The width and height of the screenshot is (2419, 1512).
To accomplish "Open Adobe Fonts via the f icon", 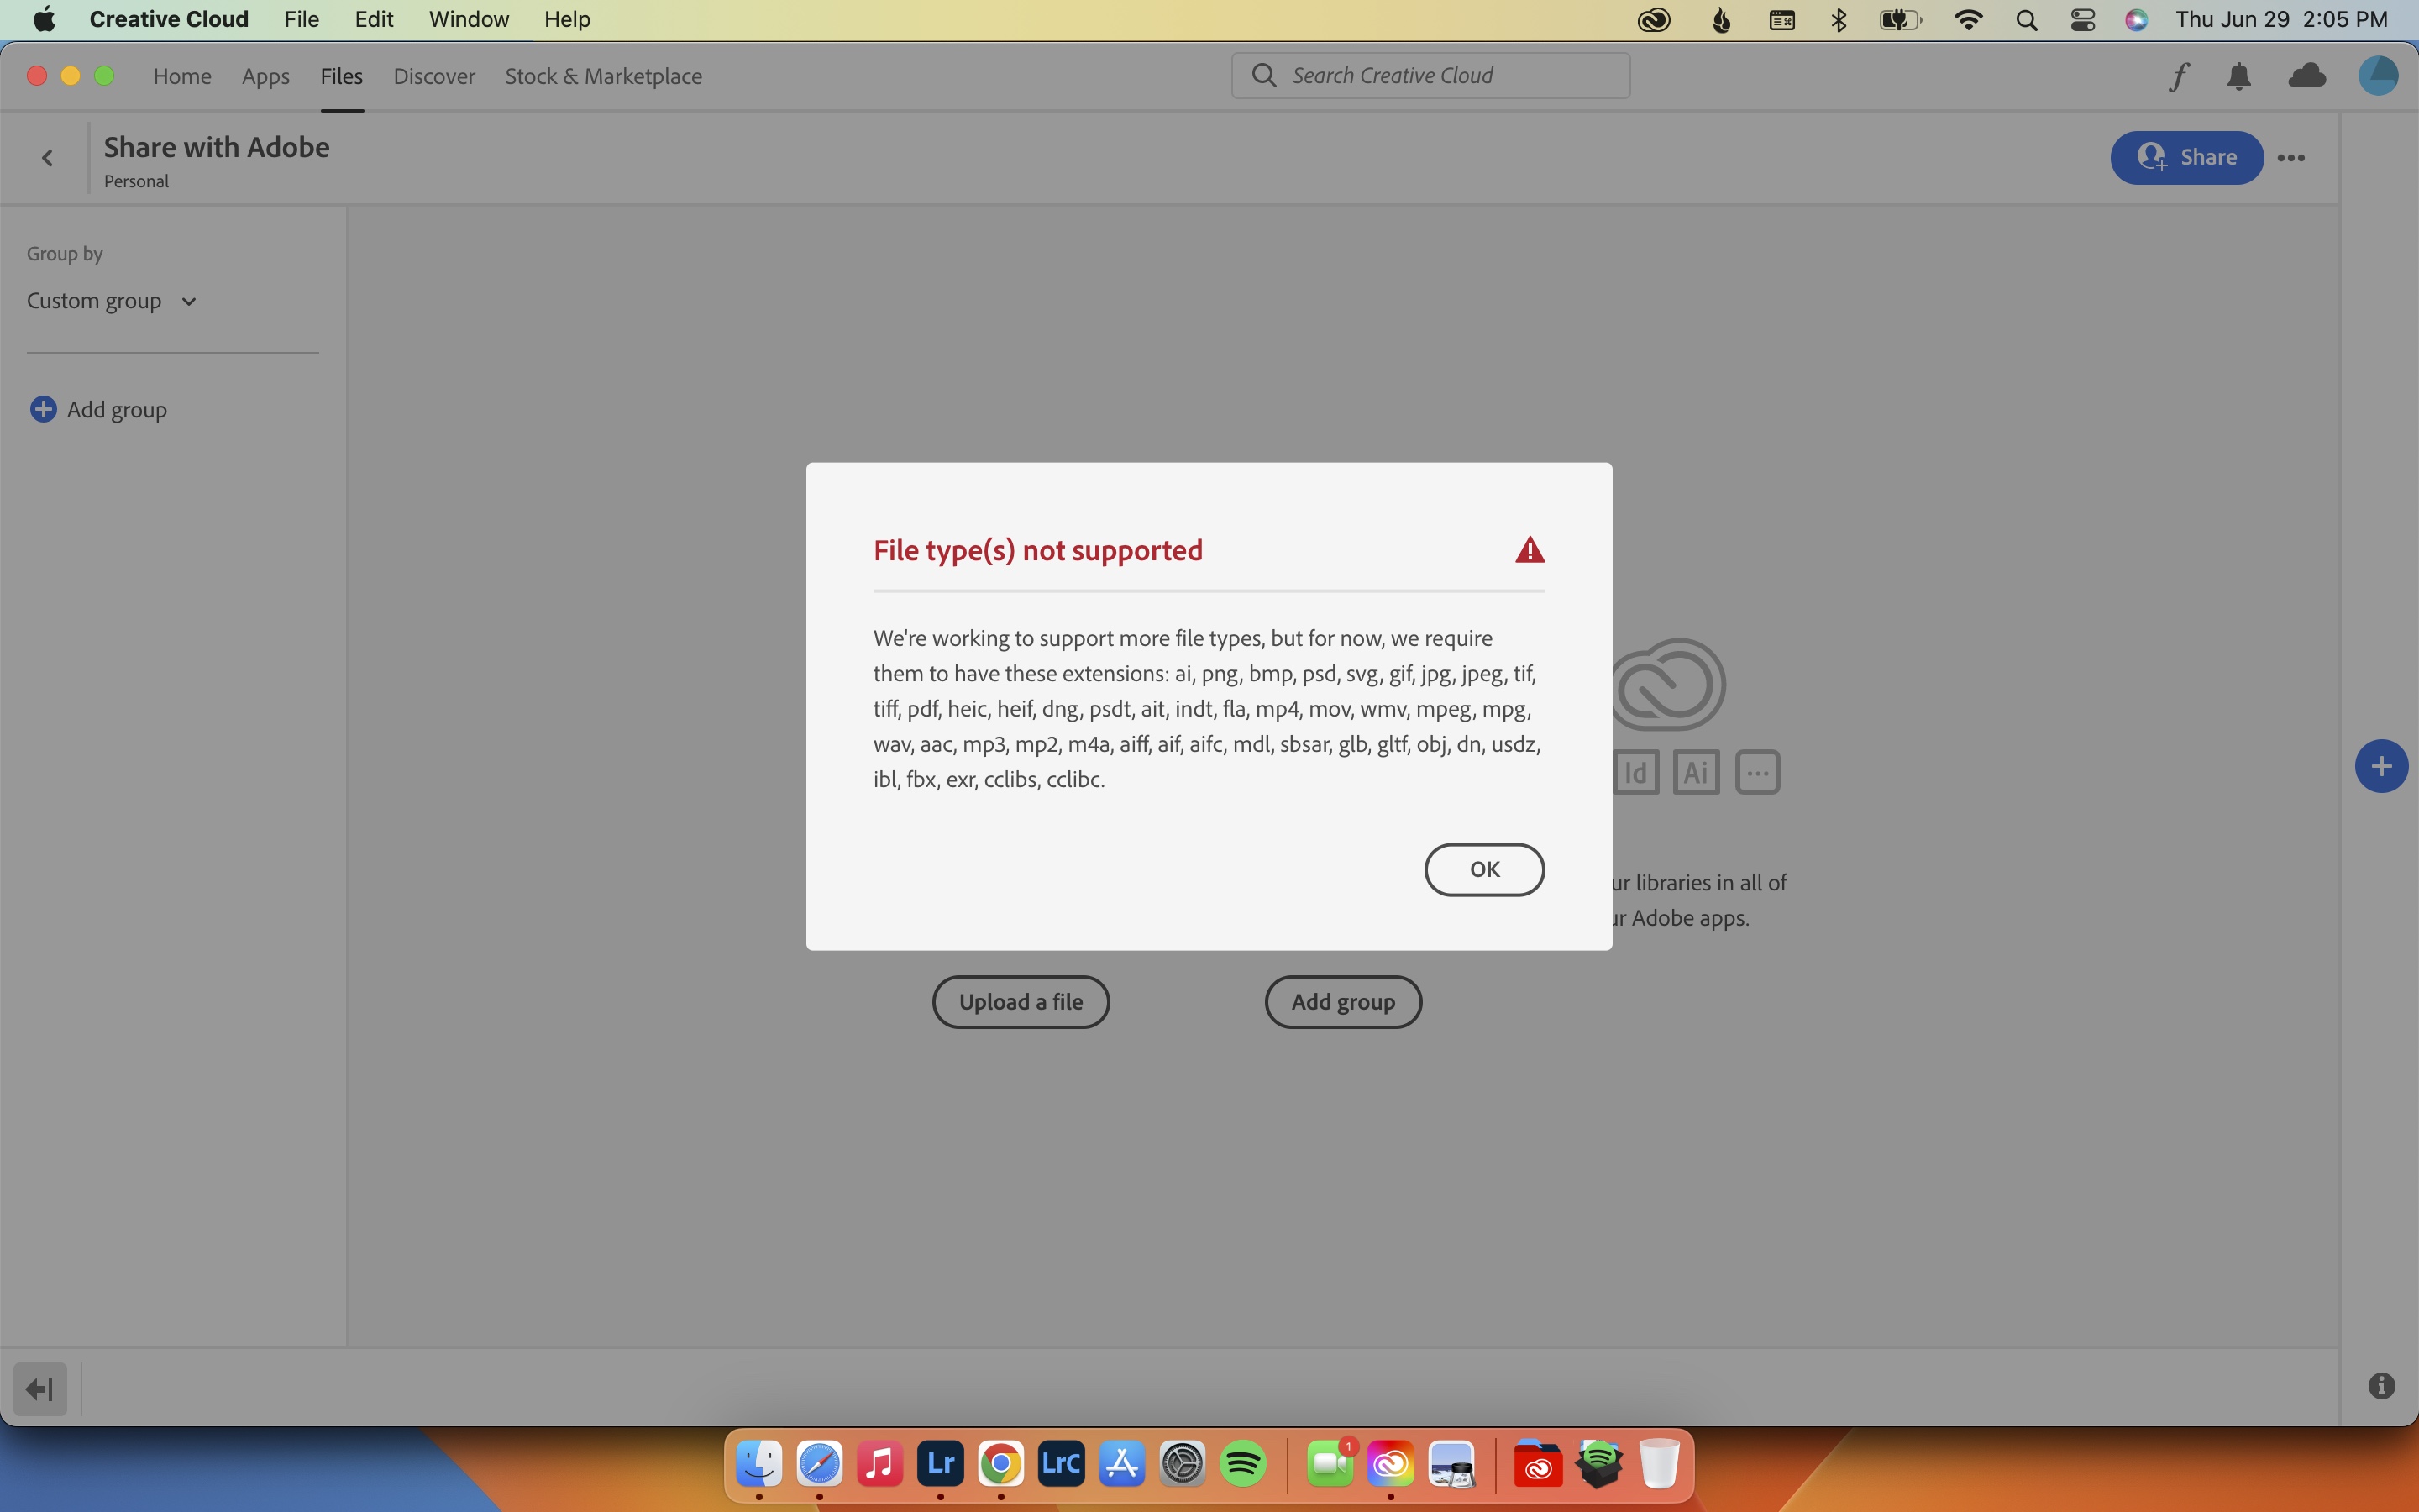I will coord(2179,75).
